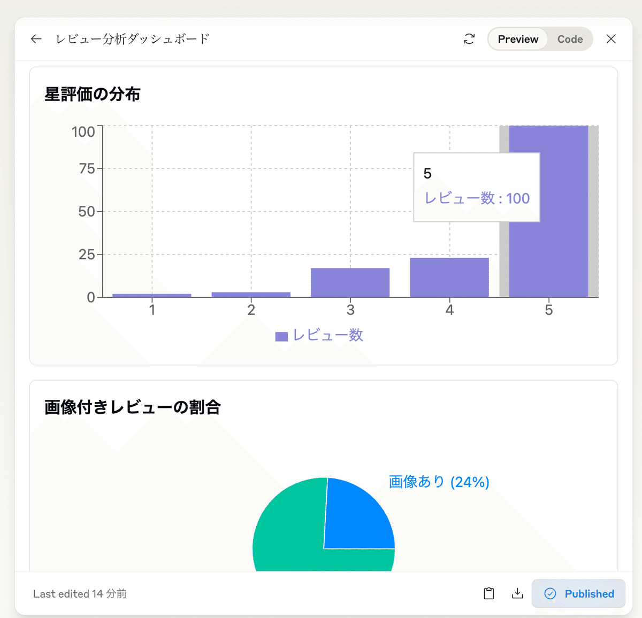Copy artifact with the clipboard icon
This screenshot has height=618, width=642.
point(489,593)
